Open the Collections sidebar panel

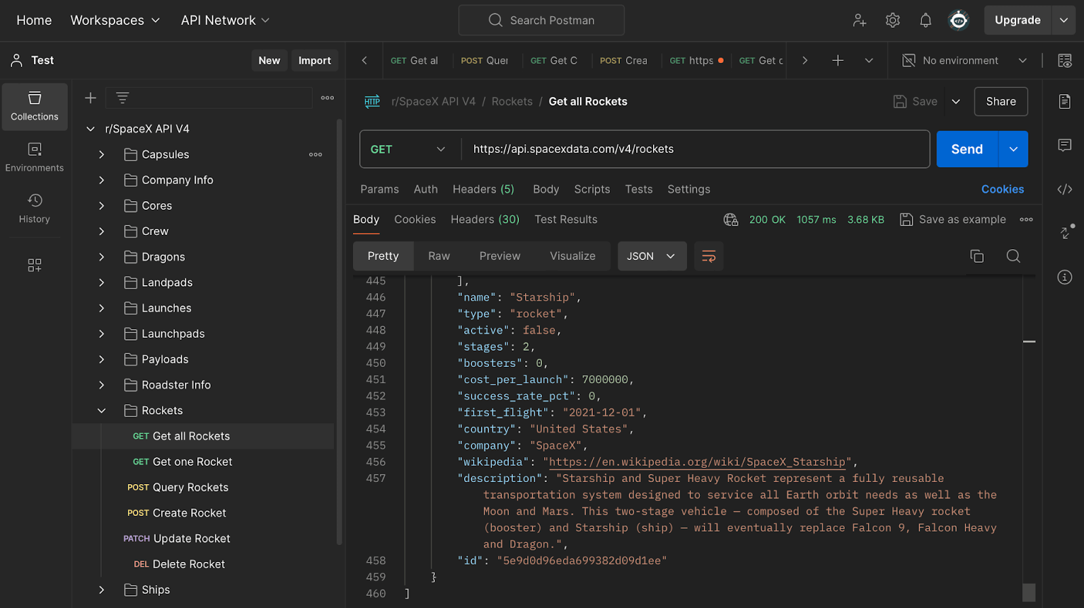(35, 106)
